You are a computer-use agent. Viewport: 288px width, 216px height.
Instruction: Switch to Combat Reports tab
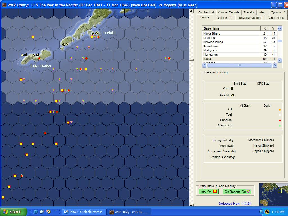(229, 12)
